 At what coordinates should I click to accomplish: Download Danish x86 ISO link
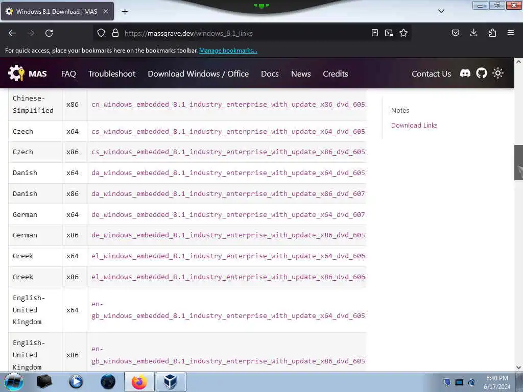[228, 193]
